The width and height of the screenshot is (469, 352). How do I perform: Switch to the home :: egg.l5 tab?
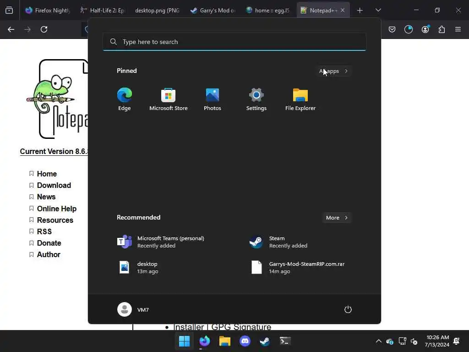pos(267,10)
